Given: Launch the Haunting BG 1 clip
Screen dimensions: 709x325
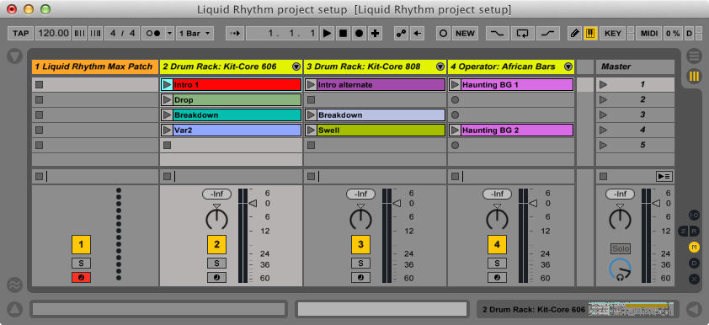Looking at the screenshot, I should click(455, 84).
